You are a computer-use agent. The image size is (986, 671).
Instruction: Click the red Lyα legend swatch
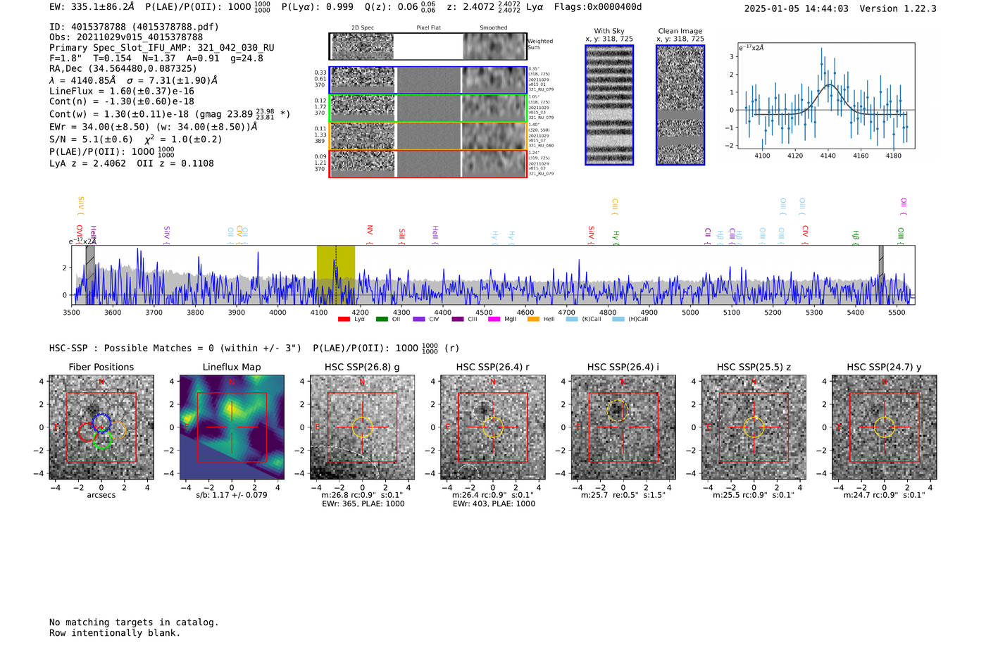click(344, 319)
